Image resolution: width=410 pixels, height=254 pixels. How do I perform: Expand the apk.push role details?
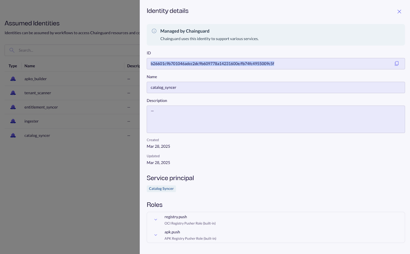click(x=156, y=235)
